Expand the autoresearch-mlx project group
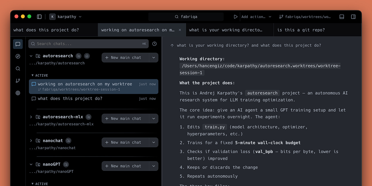The height and width of the screenshot is (186, 372). click(31, 117)
